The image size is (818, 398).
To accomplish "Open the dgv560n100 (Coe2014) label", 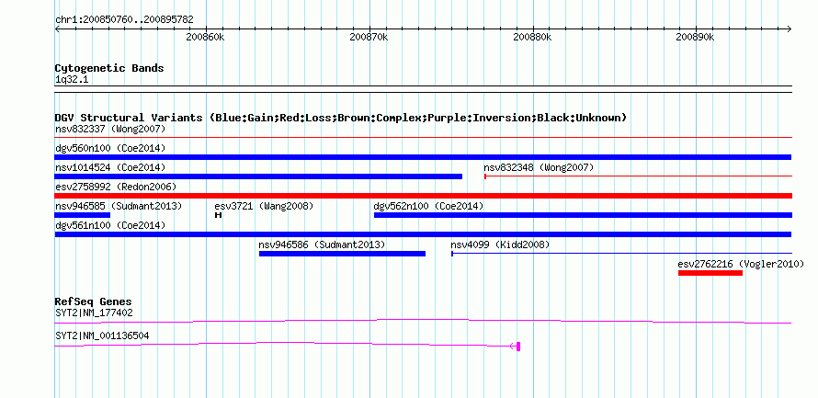I will [x=110, y=148].
